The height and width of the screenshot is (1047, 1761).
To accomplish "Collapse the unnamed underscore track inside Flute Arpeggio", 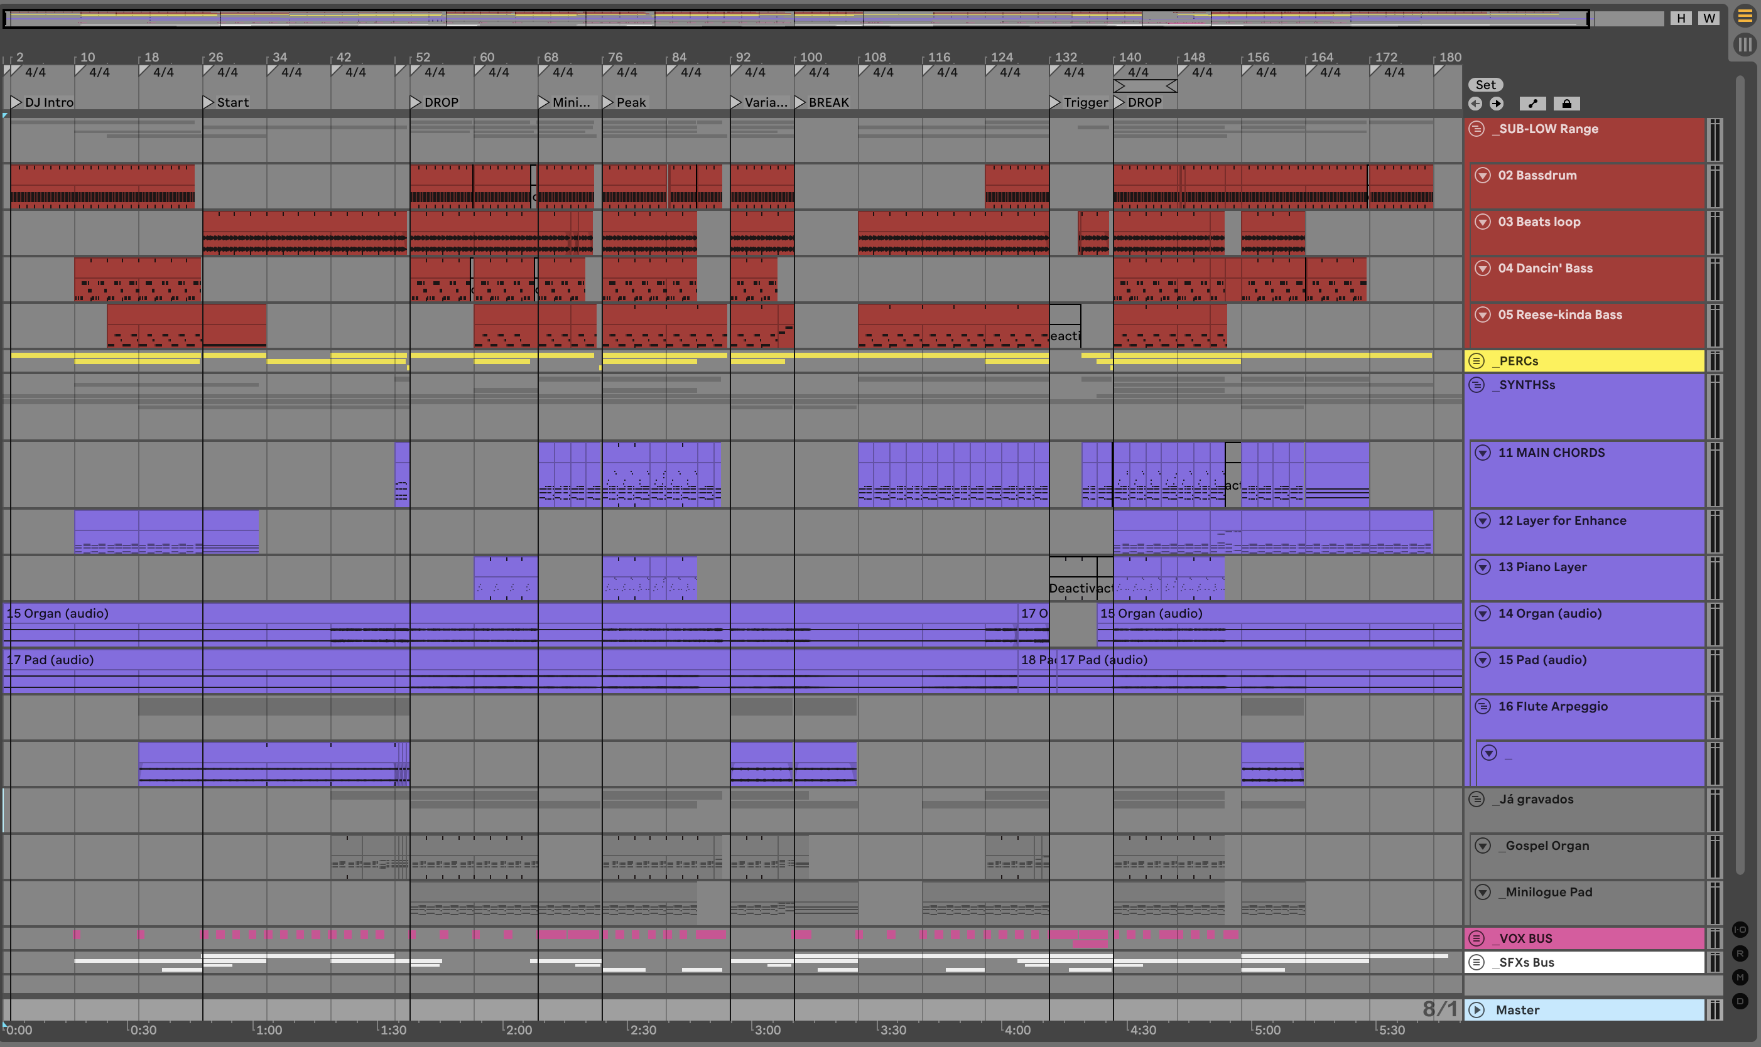I will click(1489, 753).
